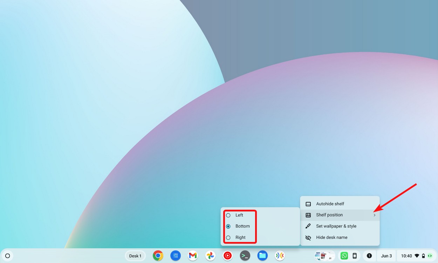Click the Desk 1 button on the shelf
Viewport: 438px width, 263px height.
(135, 256)
